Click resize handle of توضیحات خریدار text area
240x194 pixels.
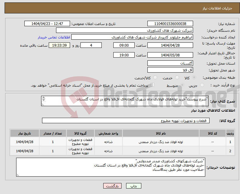coord(18,175)
